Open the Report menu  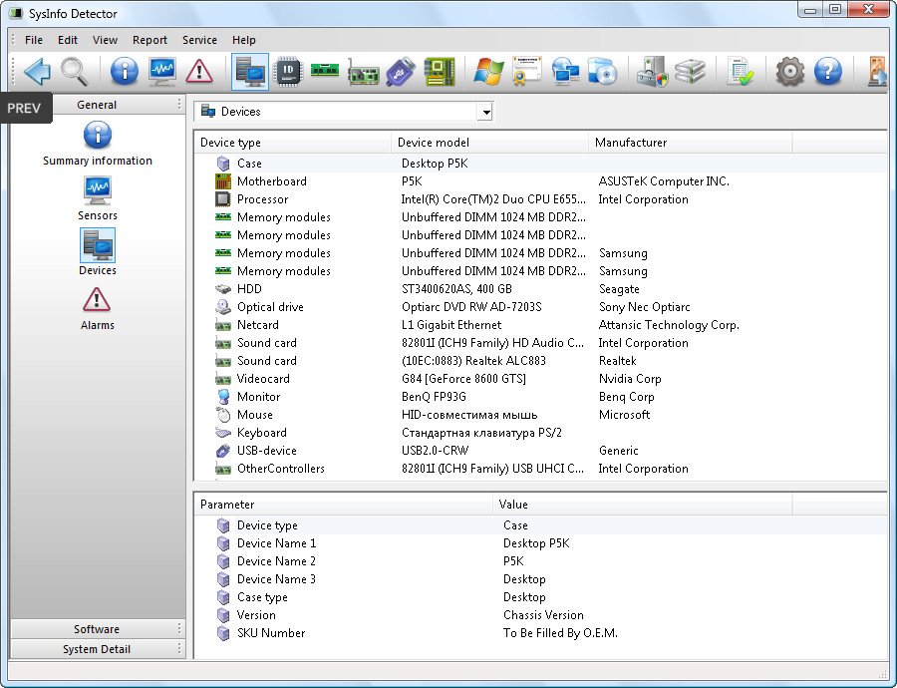[x=149, y=40]
